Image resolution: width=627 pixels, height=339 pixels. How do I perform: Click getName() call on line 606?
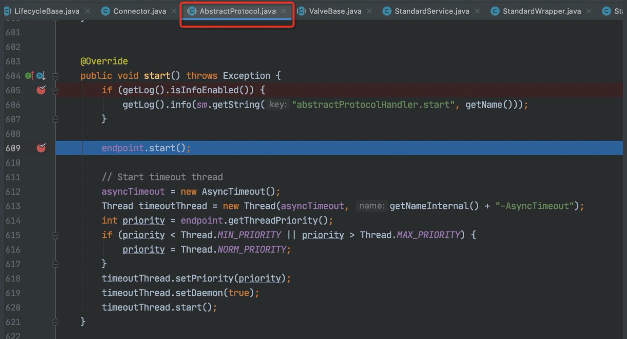[489, 105]
